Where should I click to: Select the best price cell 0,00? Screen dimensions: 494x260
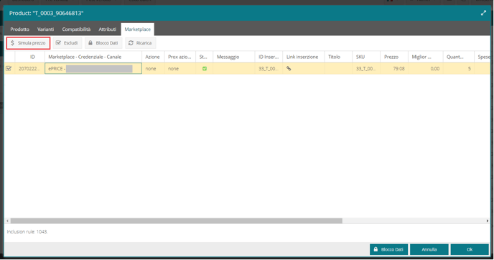(x=426, y=68)
